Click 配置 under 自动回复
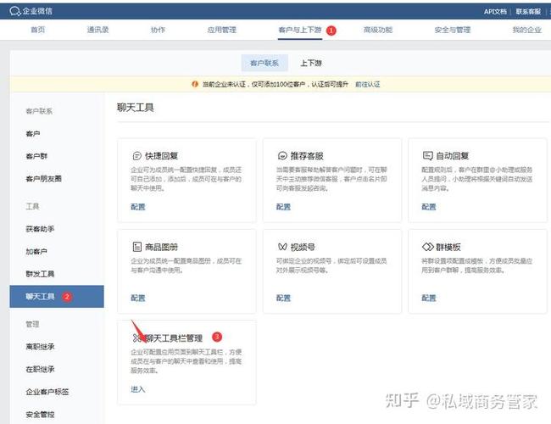The height and width of the screenshot is (424, 551). pos(429,207)
